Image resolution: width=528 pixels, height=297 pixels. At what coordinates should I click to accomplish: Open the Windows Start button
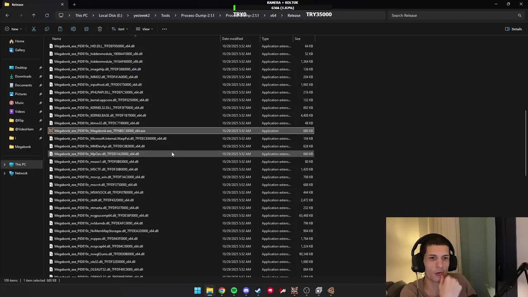click(198, 291)
